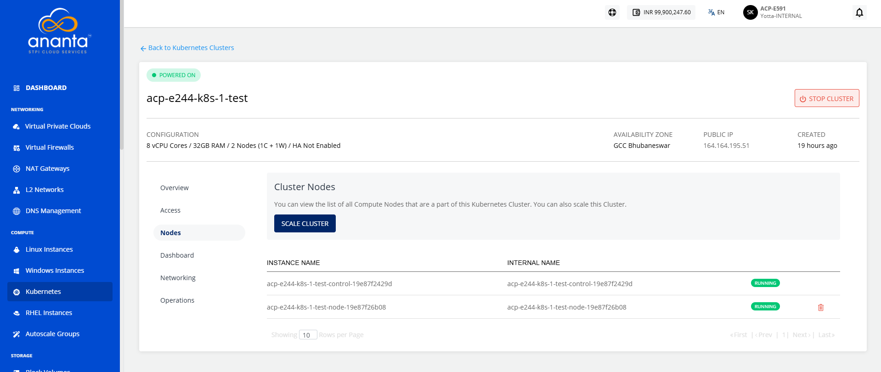Click the SCALE CLUSTER button
The image size is (881, 372).
305,224
